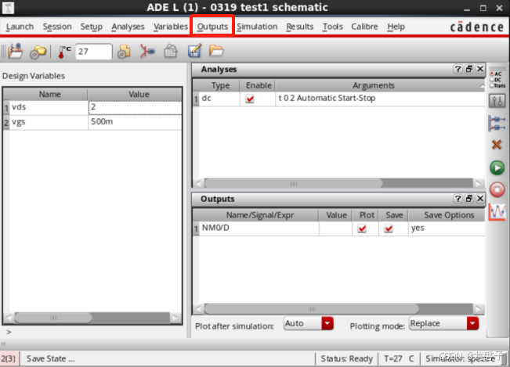This screenshot has width=510, height=367.
Task: Open the simulator setup gear-folder icon
Action: pos(38,52)
